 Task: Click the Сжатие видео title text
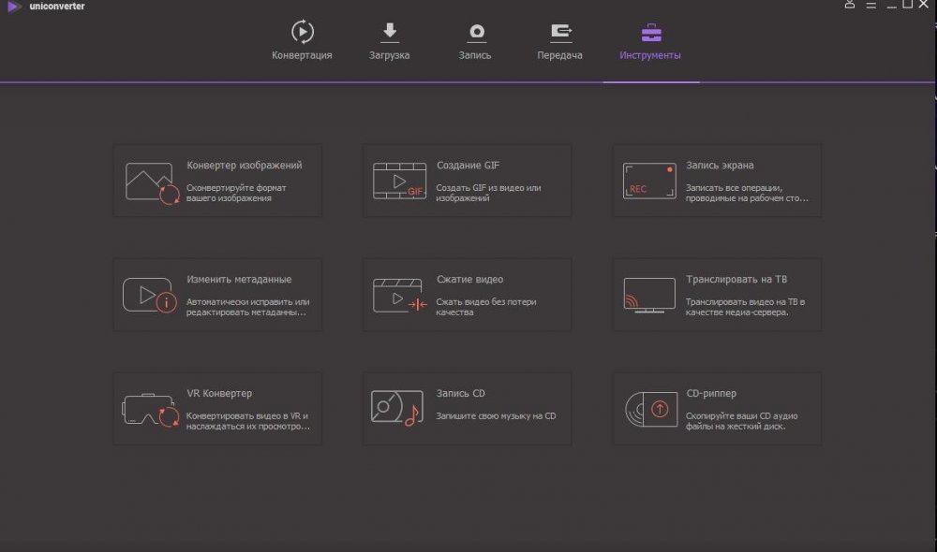tap(469, 280)
